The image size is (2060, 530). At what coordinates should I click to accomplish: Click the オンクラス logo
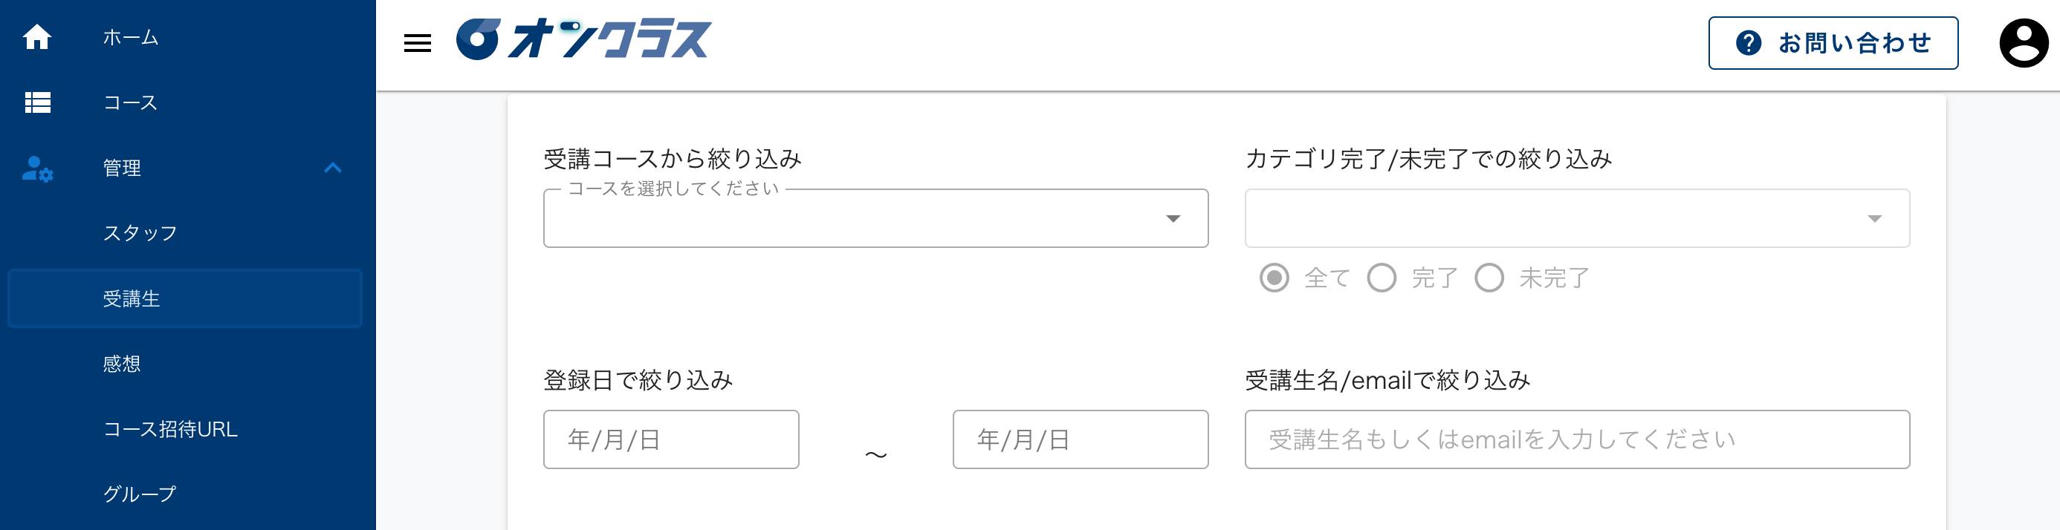coord(584,40)
